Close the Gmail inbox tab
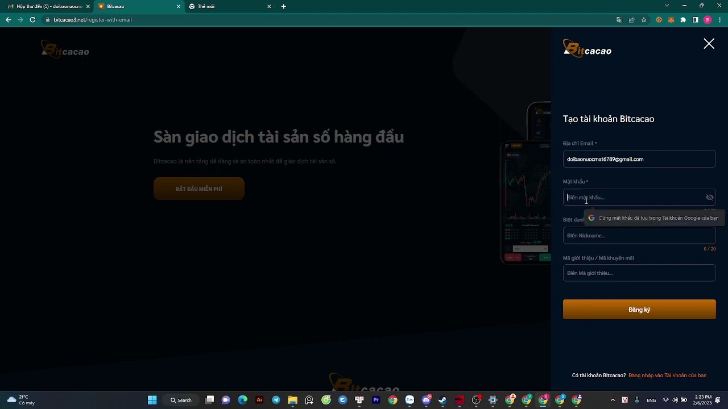The height and width of the screenshot is (409, 728). (x=88, y=6)
